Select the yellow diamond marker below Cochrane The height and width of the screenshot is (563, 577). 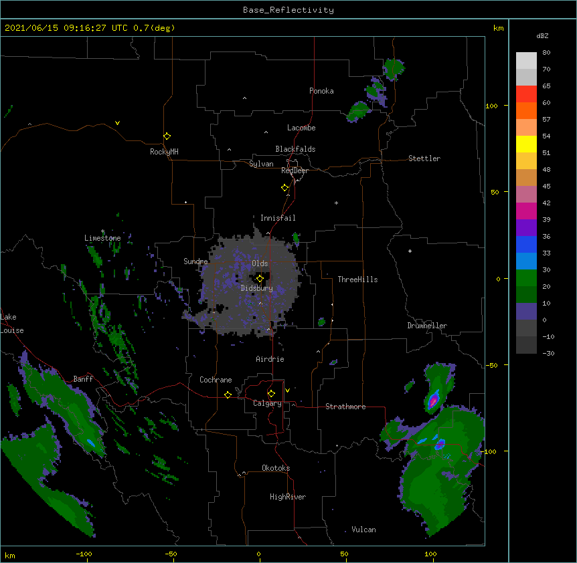click(x=228, y=395)
